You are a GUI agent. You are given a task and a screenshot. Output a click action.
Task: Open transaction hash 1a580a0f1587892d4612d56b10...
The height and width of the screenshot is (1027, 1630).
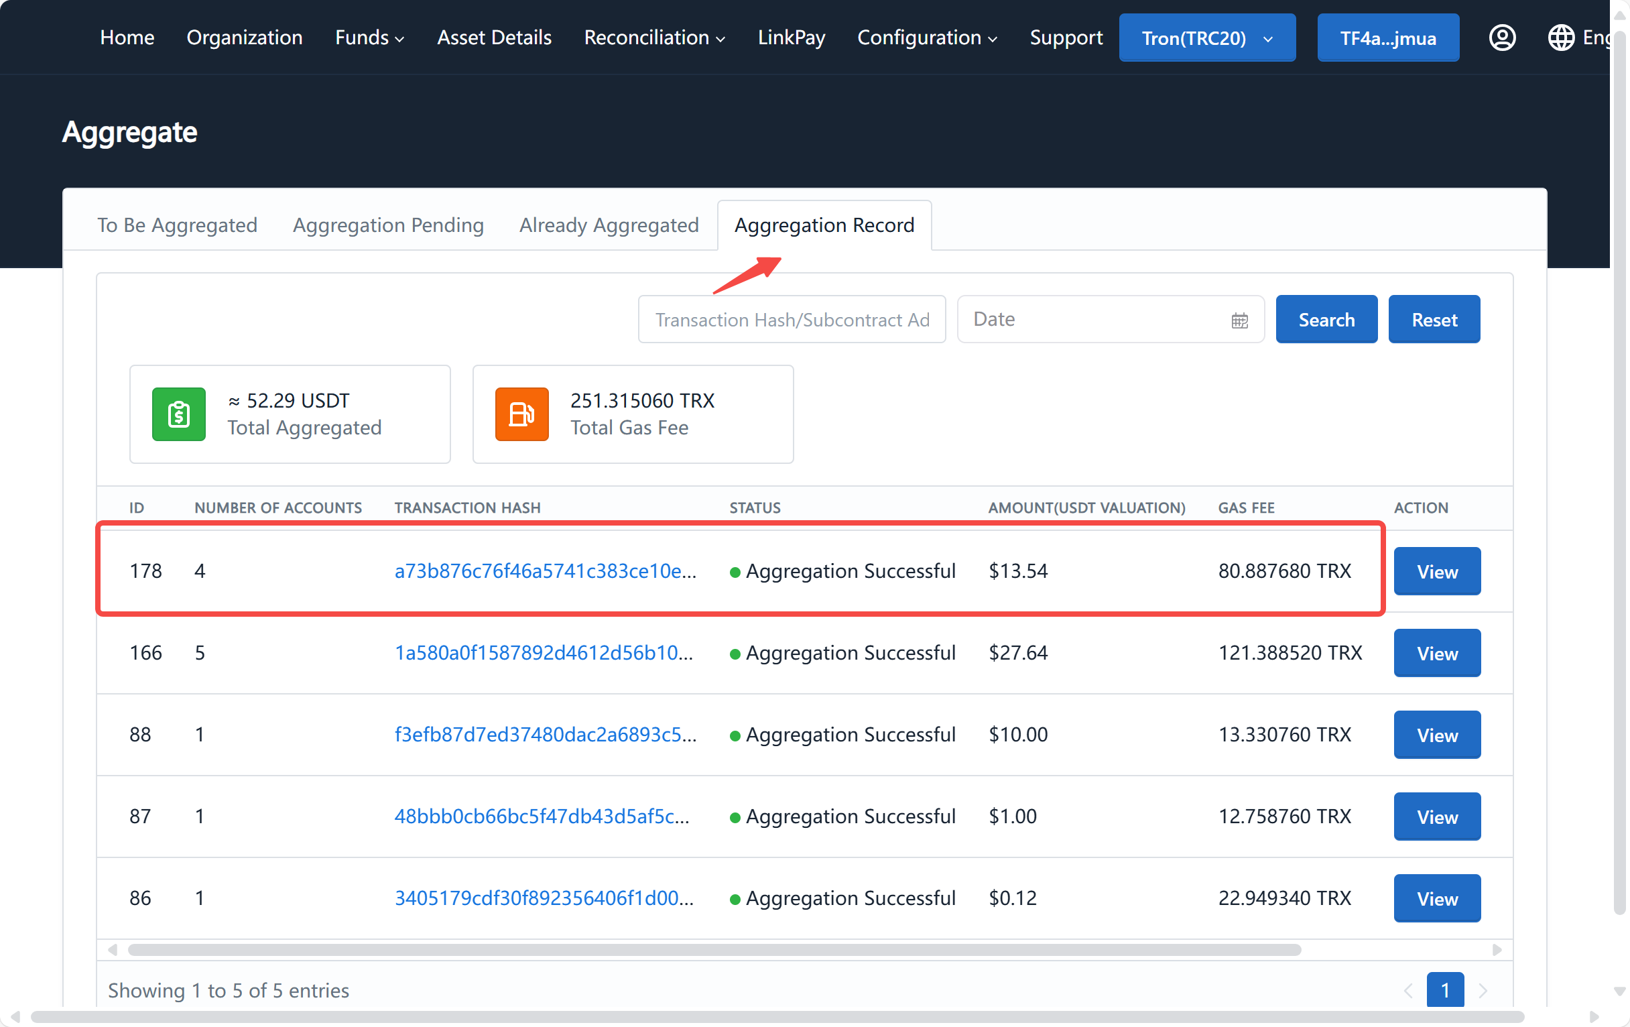tap(544, 653)
